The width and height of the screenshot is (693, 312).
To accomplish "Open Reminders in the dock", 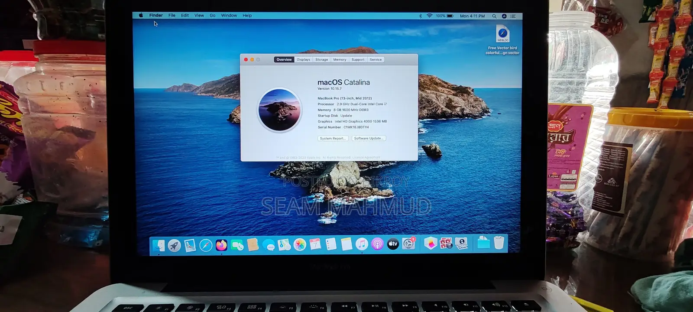I will [331, 244].
